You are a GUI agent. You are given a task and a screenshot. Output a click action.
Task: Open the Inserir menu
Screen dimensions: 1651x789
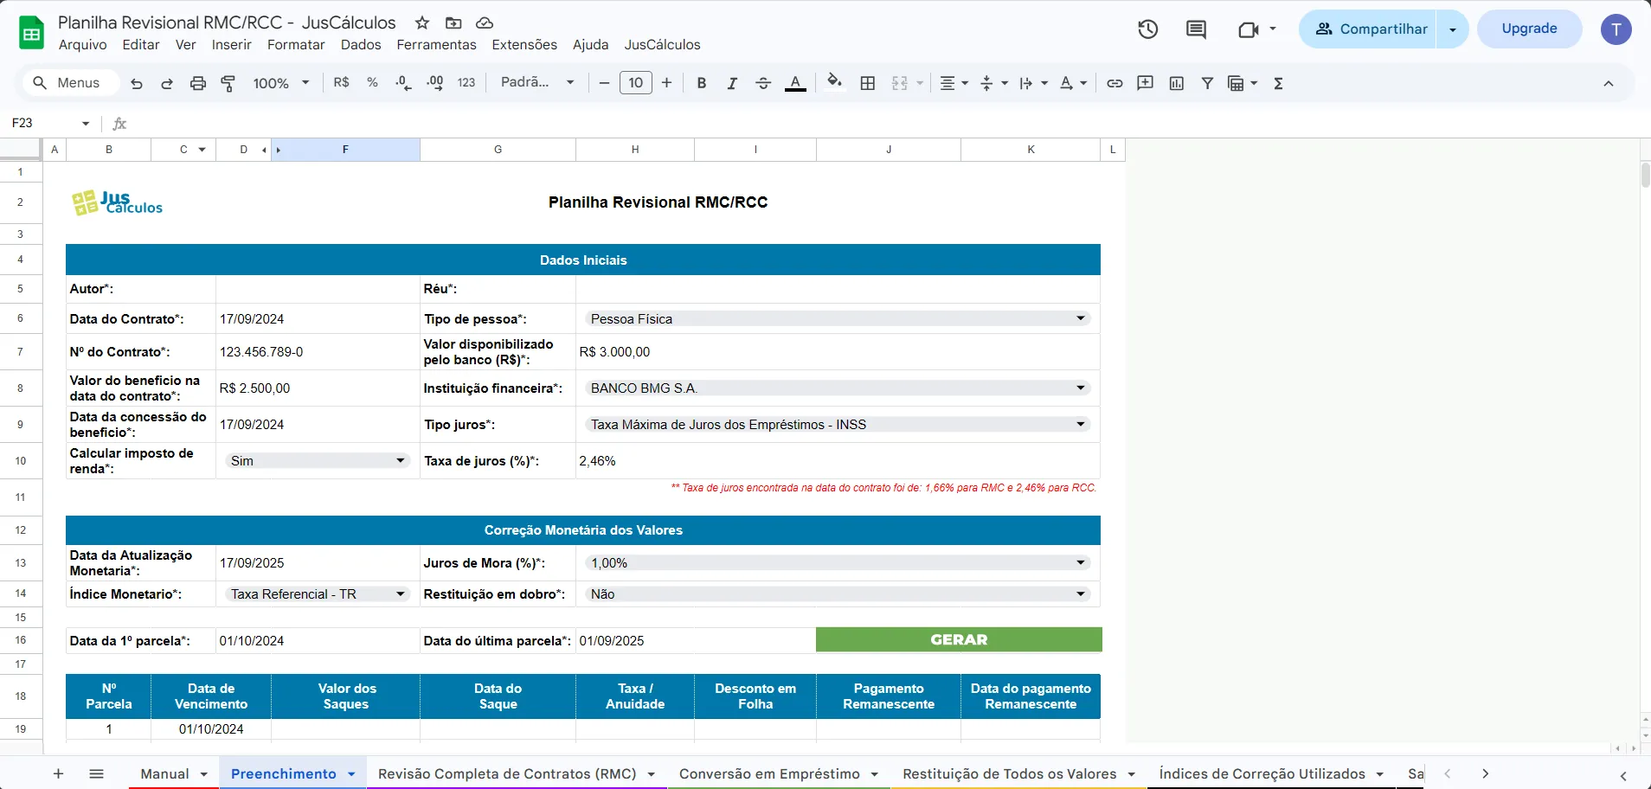(232, 45)
